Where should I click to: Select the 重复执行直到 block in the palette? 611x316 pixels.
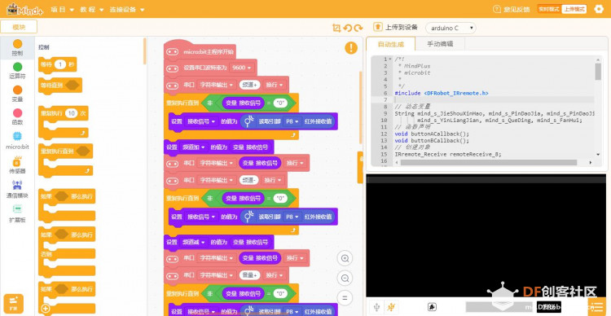[65, 160]
